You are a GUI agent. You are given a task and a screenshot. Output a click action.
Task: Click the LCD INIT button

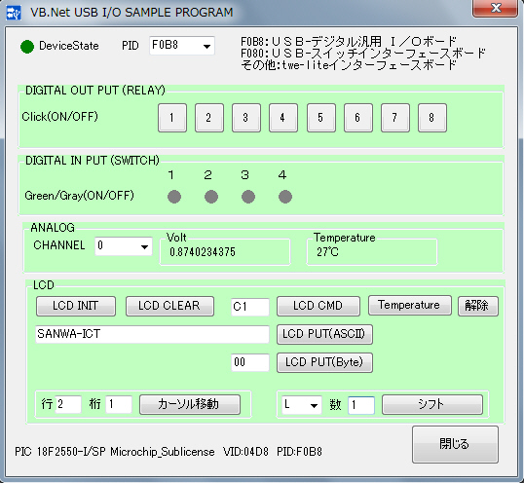[x=76, y=306]
